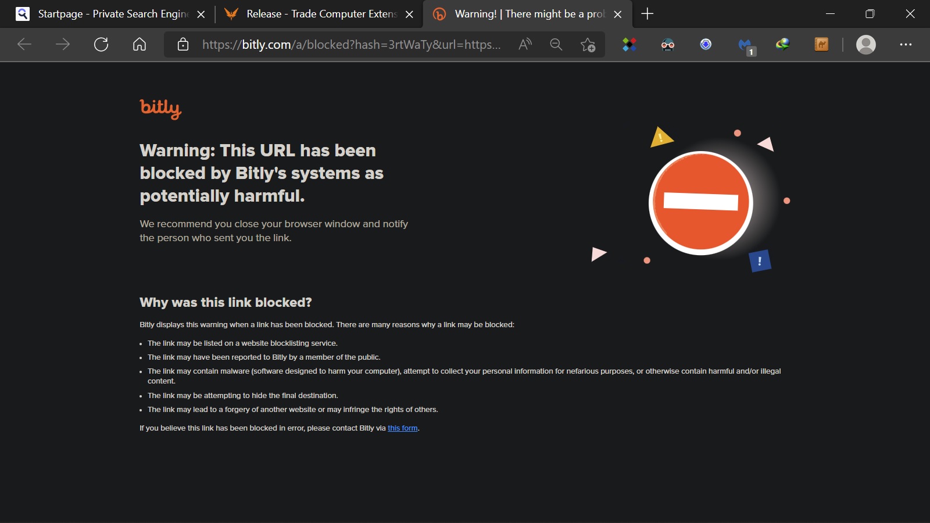Click 'We recommend you close your browser window' text
This screenshot has height=523, width=930.
274,231
